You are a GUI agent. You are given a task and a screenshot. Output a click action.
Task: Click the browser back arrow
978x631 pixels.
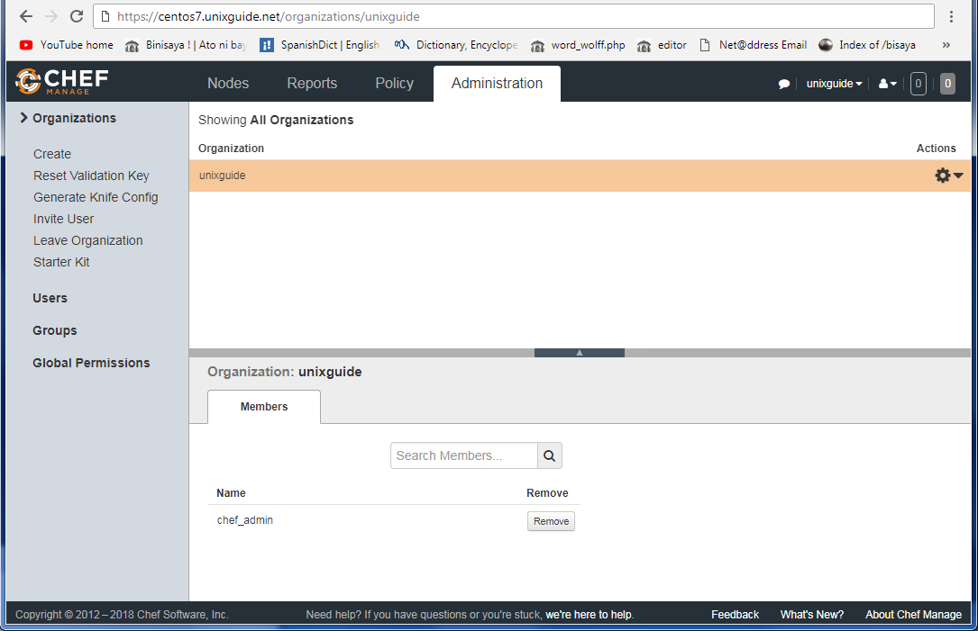click(25, 16)
